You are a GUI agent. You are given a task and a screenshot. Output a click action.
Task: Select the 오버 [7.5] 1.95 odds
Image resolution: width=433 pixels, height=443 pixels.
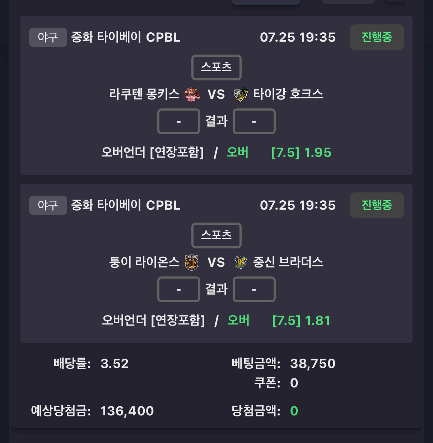(x=279, y=153)
